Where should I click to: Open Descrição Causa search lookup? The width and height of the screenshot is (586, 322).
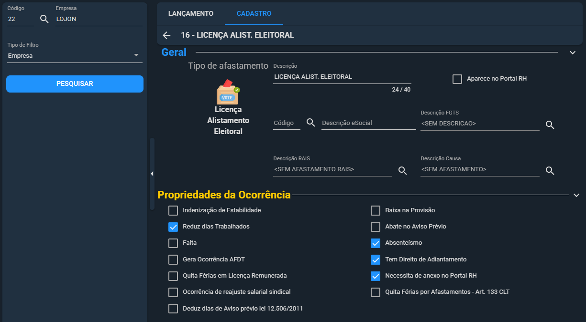coord(550,171)
